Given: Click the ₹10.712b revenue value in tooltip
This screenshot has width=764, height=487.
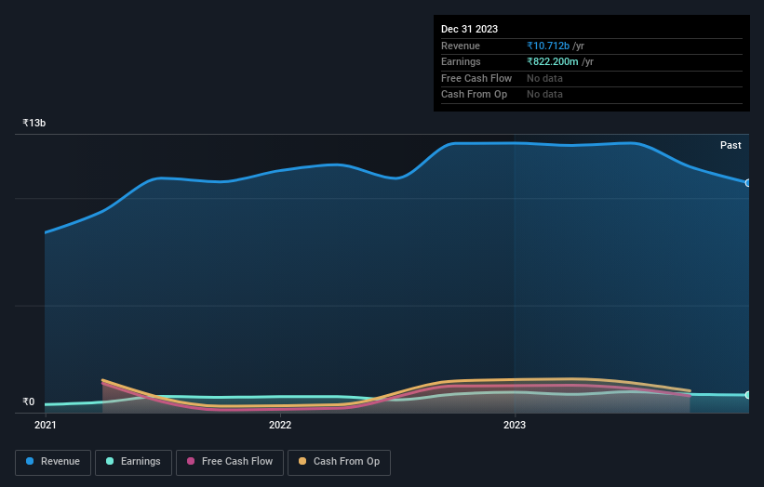Looking at the screenshot, I should click(x=548, y=46).
